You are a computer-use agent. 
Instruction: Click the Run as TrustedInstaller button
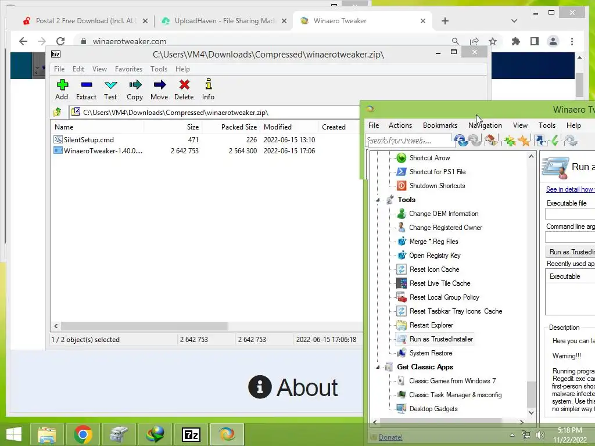pos(570,252)
